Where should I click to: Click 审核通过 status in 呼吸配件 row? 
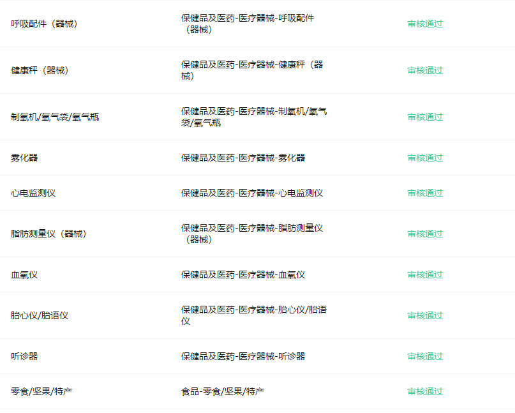(425, 24)
